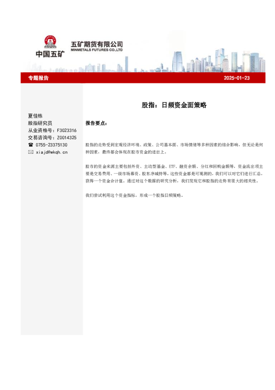Click the China Minmetals red logo emblem
Screen dimensions: 275x390
click(x=50, y=42)
